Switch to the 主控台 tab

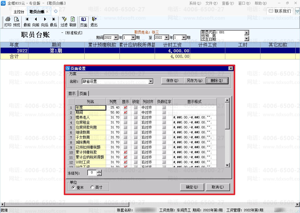pyautogui.click(x=19, y=12)
